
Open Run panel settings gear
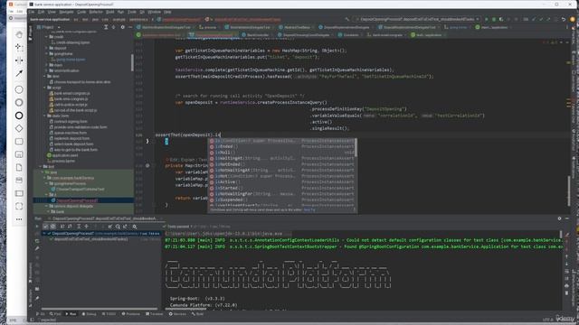(559, 218)
